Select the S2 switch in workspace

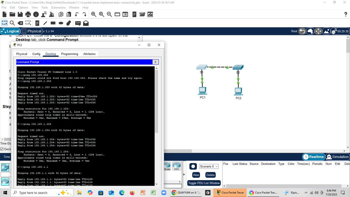(x=238, y=67)
